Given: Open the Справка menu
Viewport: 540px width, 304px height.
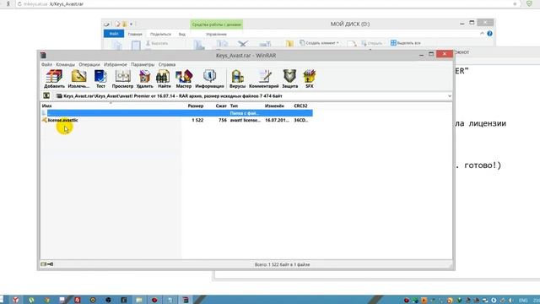Looking at the screenshot, I should click(x=167, y=64).
